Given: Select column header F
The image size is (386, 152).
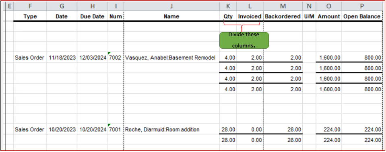Looking at the screenshot, I should click(x=30, y=6).
